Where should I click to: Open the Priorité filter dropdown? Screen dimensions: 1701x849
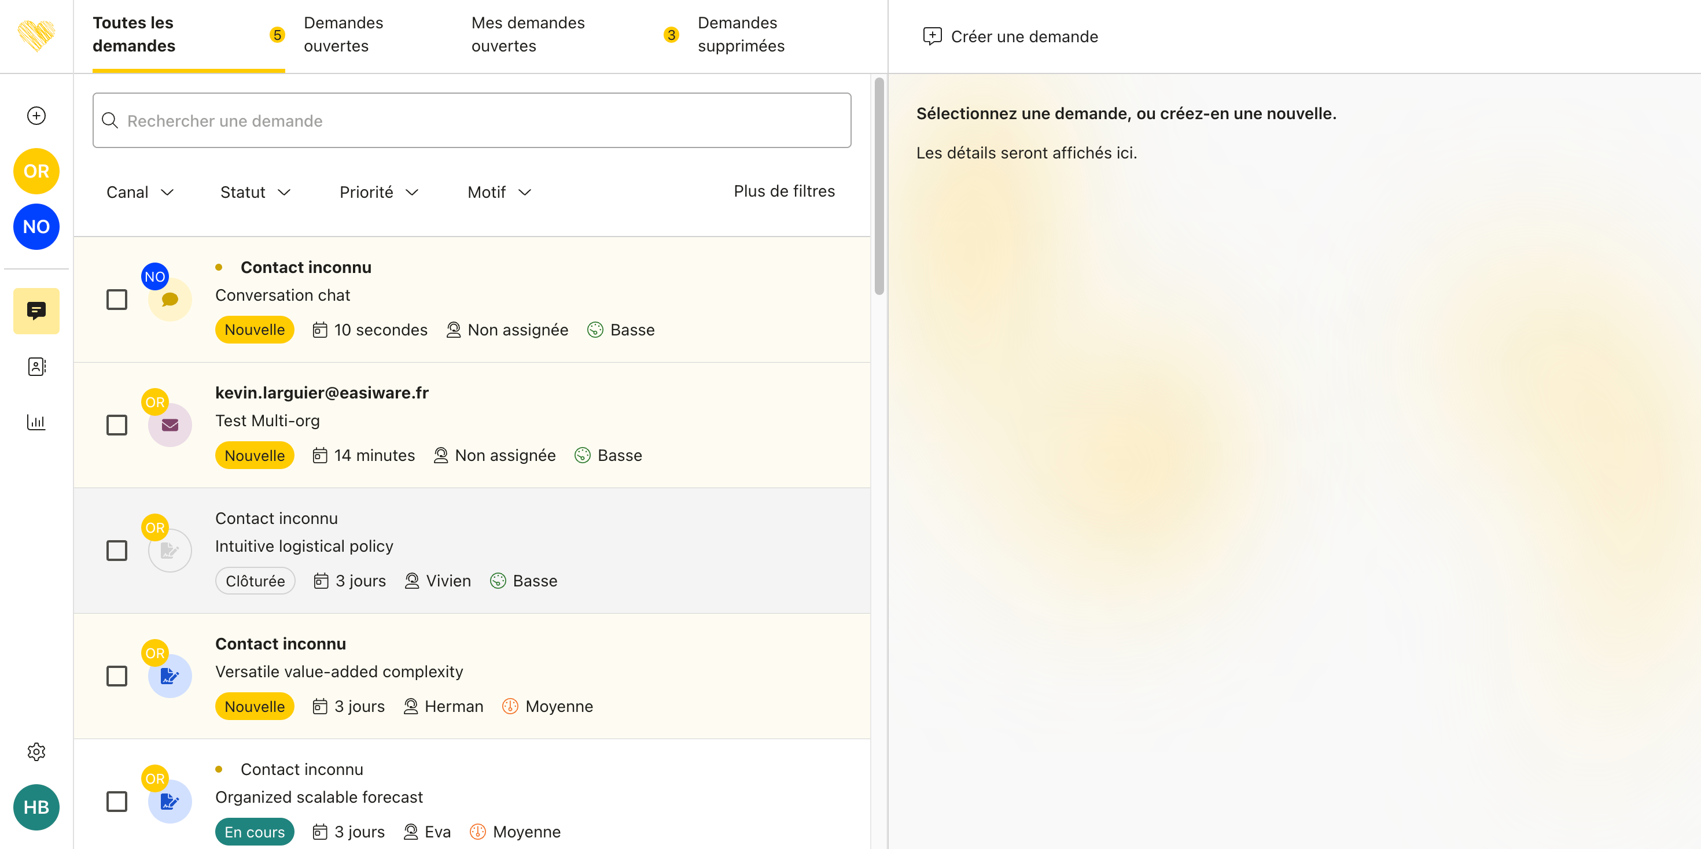pyautogui.click(x=379, y=192)
